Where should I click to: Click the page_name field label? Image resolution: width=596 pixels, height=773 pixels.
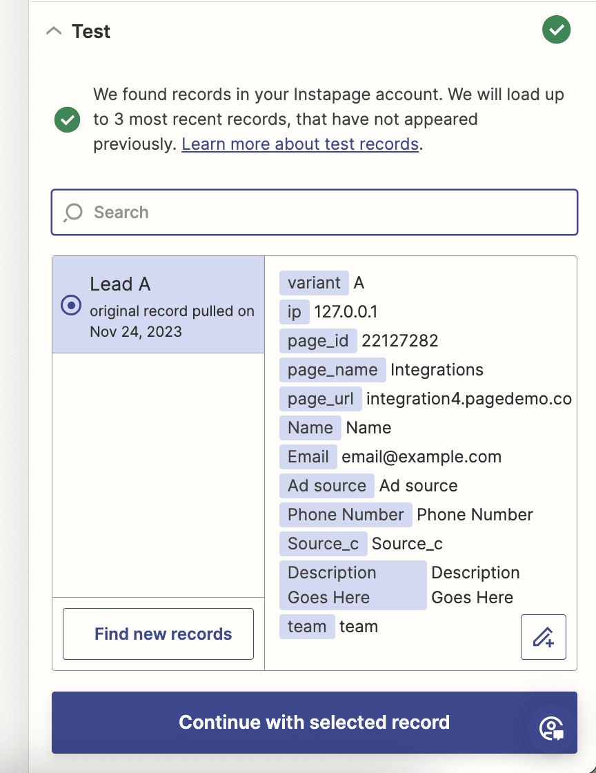pyautogui.click(x=332, y=370)
